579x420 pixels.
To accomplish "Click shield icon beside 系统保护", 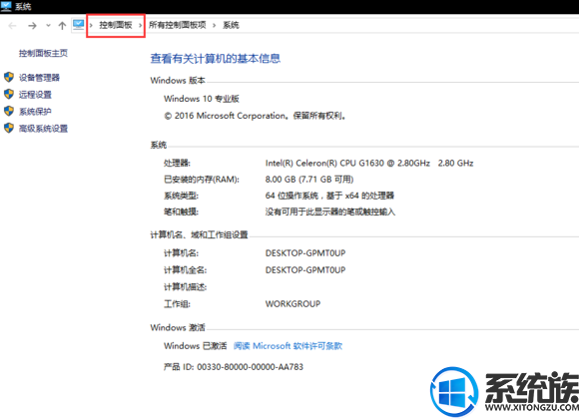I will [x=9, y=111].
